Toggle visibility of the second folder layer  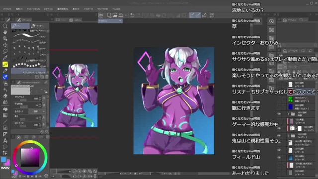tap(279, 136)
